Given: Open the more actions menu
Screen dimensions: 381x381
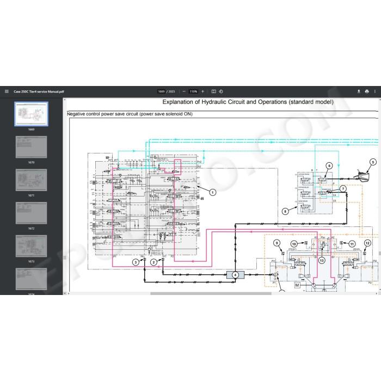Looking at the screenshot, I should (x=375, y=91).
